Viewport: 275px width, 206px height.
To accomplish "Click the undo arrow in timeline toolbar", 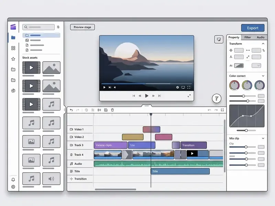I will pyautogui.click(x=71, y=110).
